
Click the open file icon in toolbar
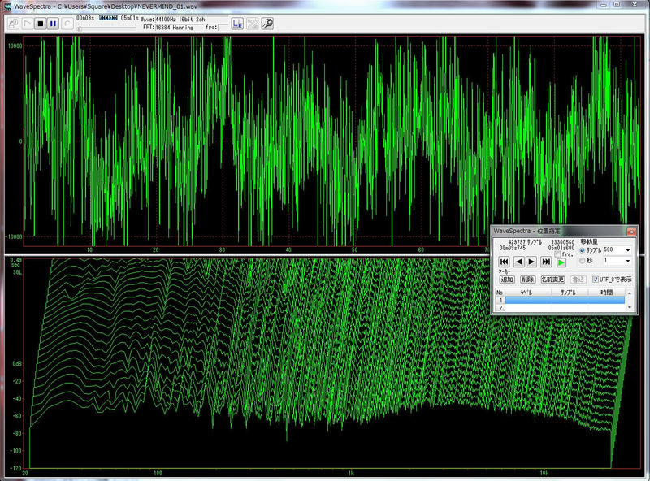coord(14,23)
